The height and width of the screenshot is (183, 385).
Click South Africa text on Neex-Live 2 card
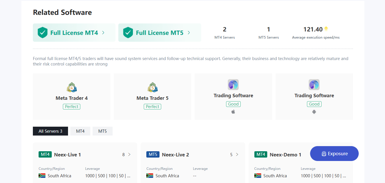167,176
